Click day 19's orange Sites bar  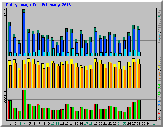pos(96,75)
